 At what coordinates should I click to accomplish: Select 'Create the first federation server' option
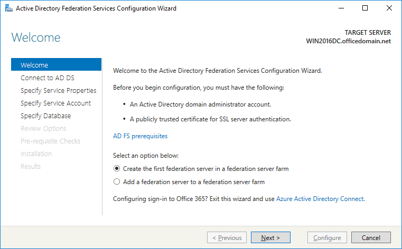117,169
